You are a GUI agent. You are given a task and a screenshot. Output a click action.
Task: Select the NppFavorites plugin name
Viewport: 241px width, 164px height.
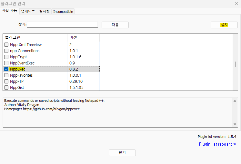coord(21,75)
